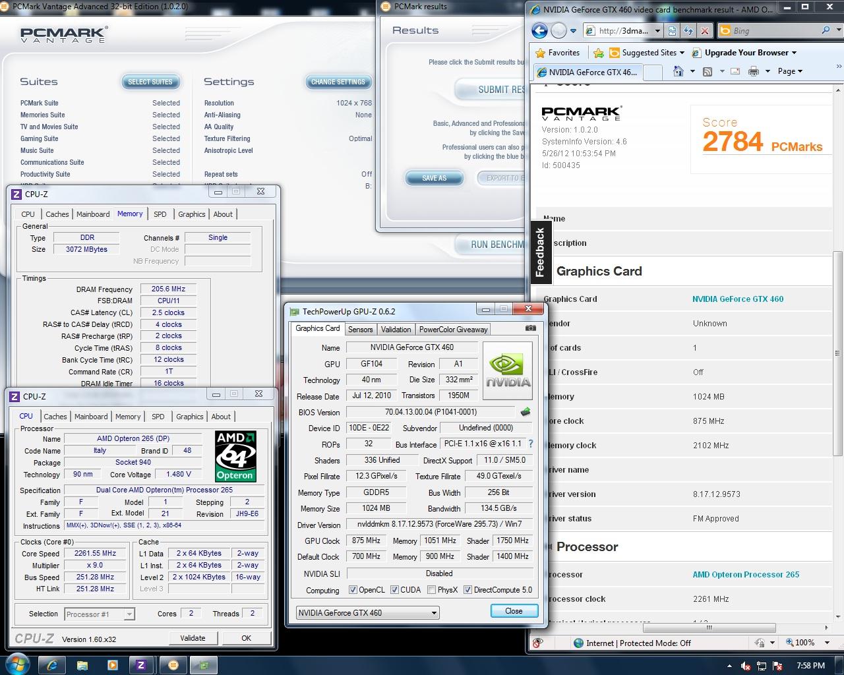Click Internet Explorer taskbar icon
The height and width of the screenshot is (675, 844).
click(53, 664)
